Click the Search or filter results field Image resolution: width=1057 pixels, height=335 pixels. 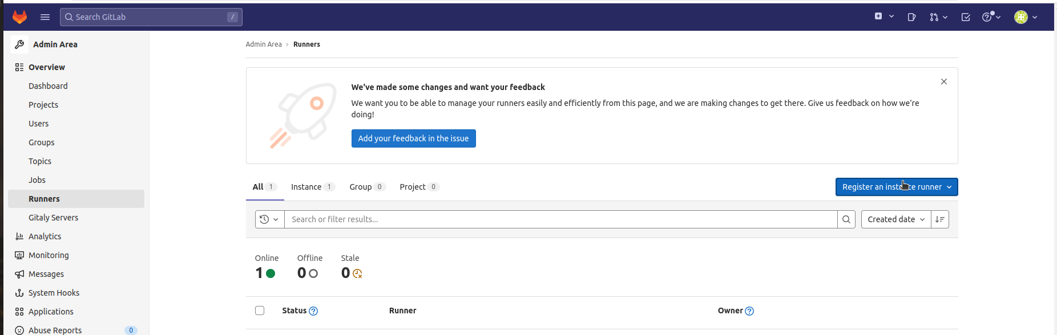tap(560, 219)
